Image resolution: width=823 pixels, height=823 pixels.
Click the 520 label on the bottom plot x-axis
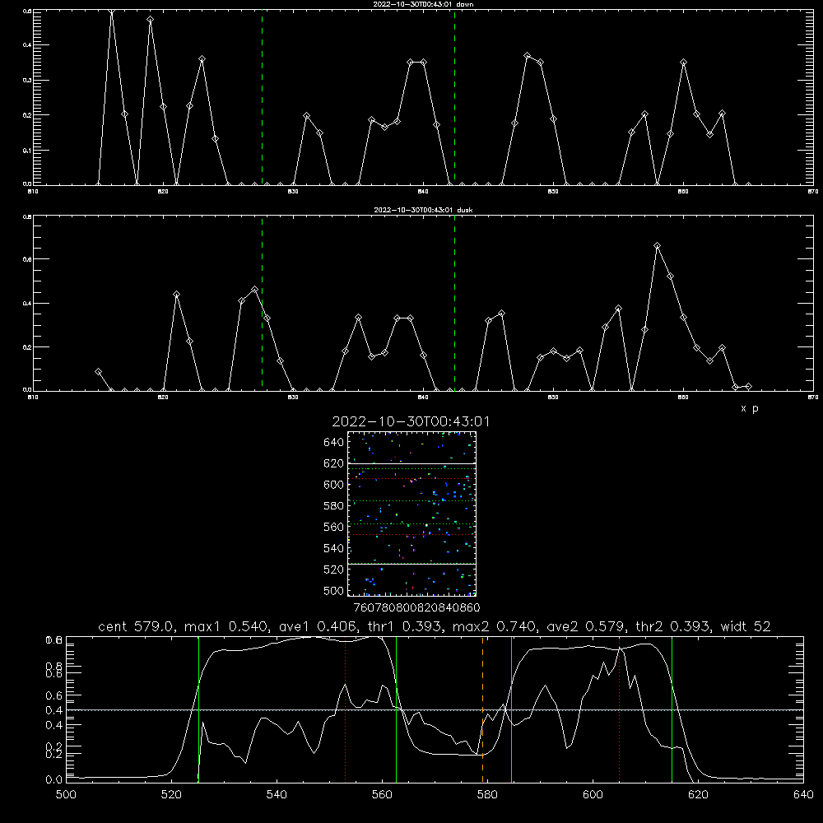(x=171, y=795)
